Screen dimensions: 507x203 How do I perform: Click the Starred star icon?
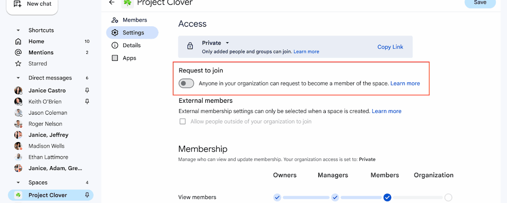(18, 63)
